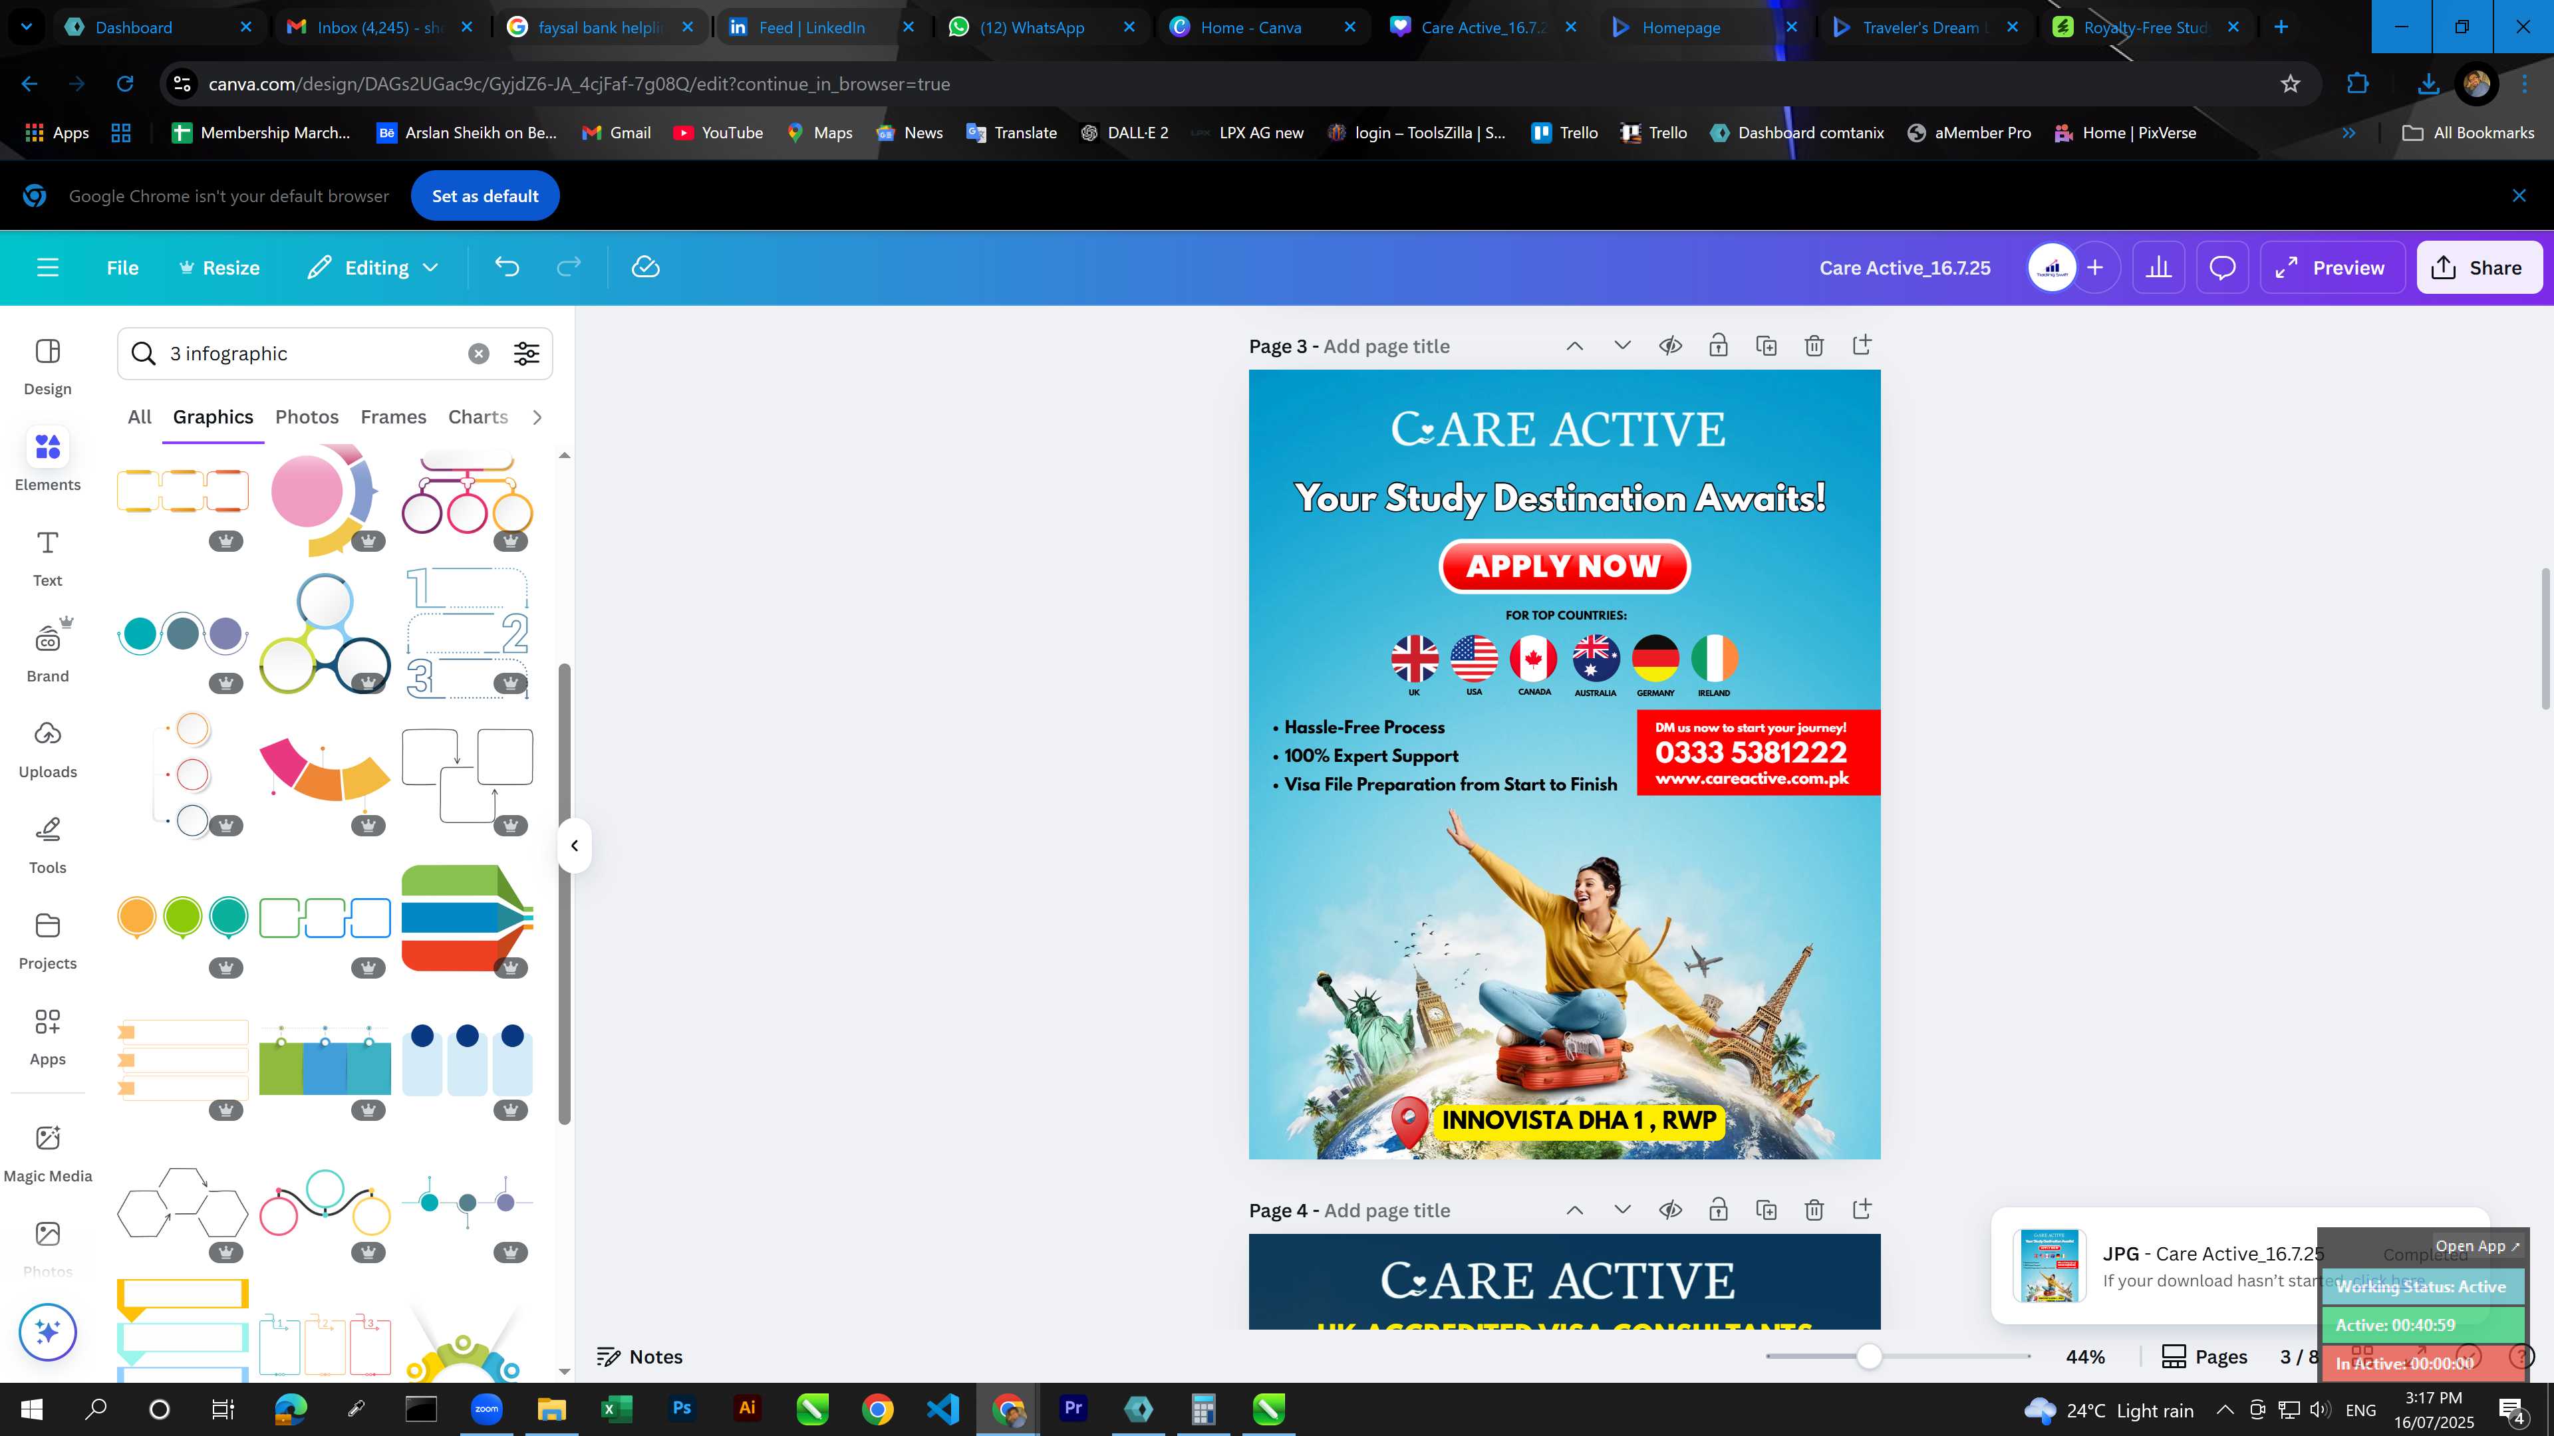Image resolution: width=2554 pixels, height=1436 pixels.
Task: Select the Page 3 Care Active poster
Action: [x=1564, y=764]
